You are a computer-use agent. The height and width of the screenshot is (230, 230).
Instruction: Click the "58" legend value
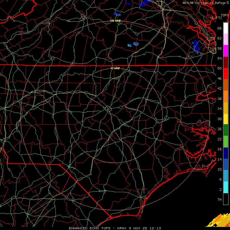click(x=220, y=48)
